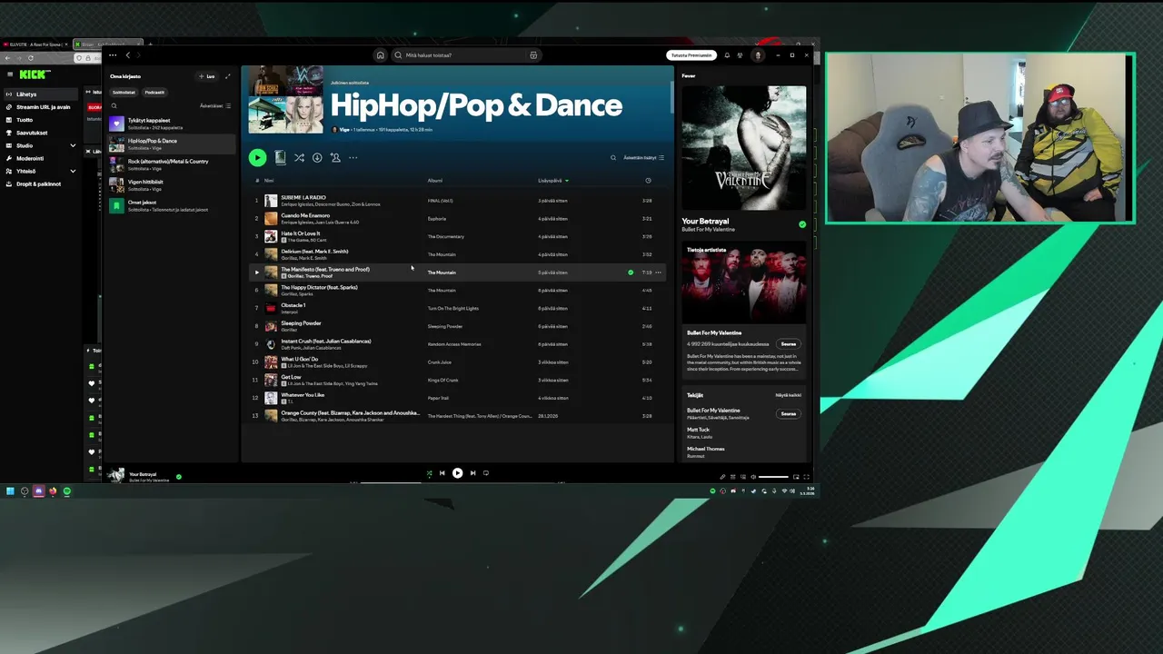Open the Spotify notifications bell
The height and width of the screenshot is (654, 1163).
(727, 55)
